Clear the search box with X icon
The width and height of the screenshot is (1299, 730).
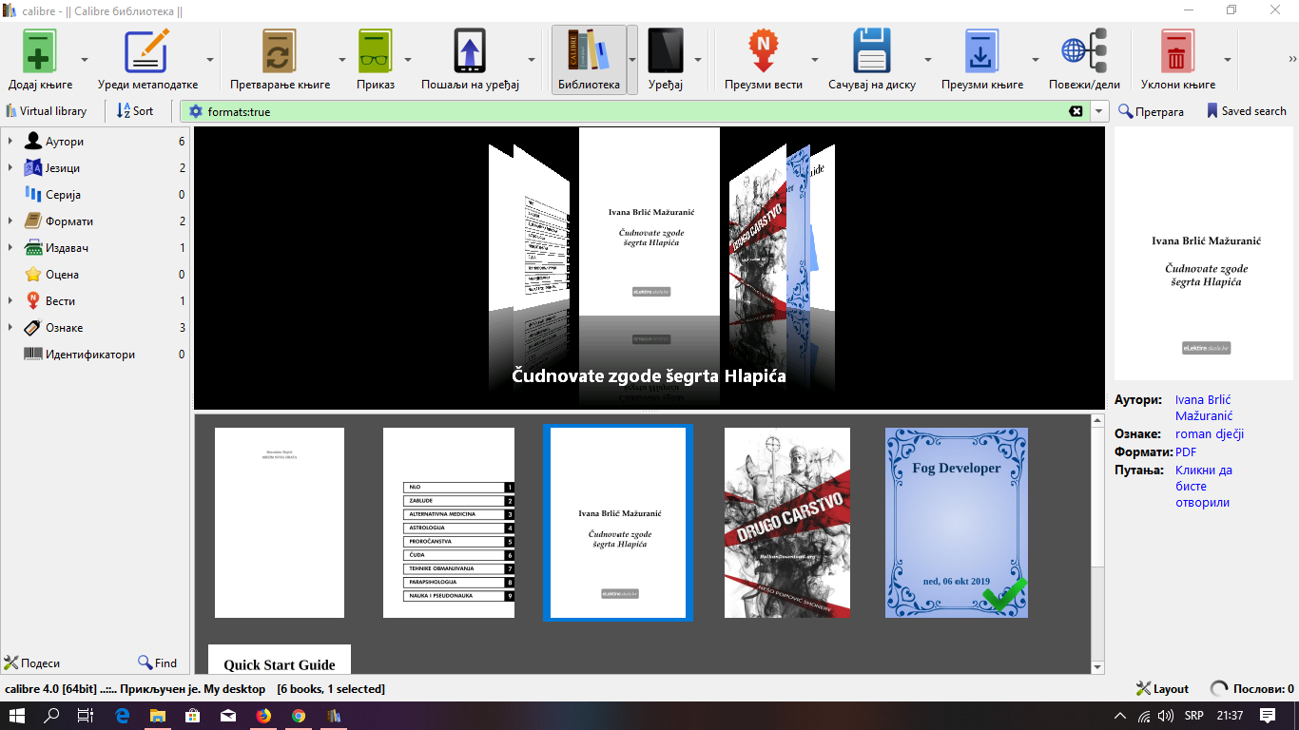click(x=1076, y=111)
